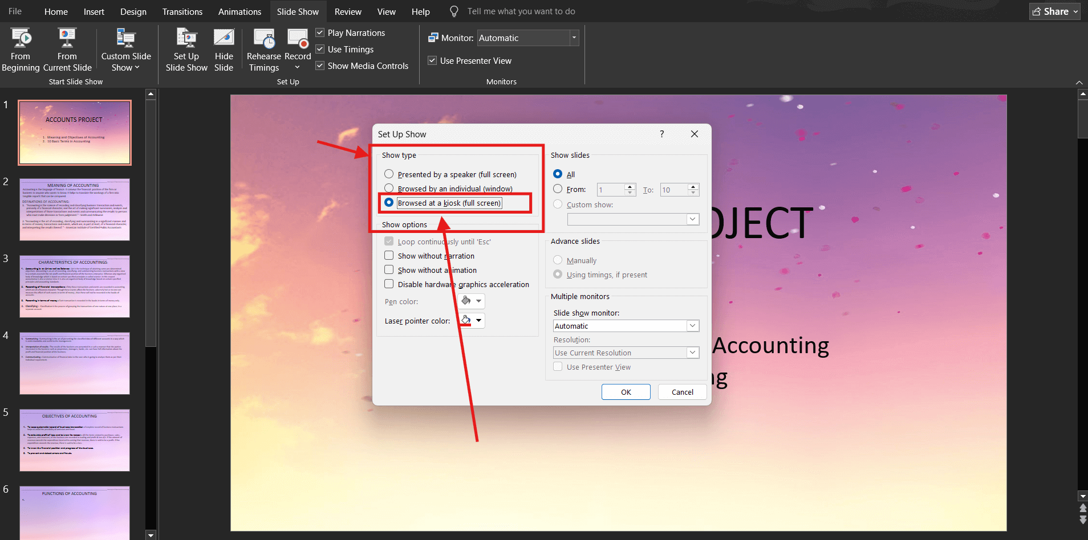
Task: Toggle ribbon Use Presenter View checkbox
Action: 432,61
